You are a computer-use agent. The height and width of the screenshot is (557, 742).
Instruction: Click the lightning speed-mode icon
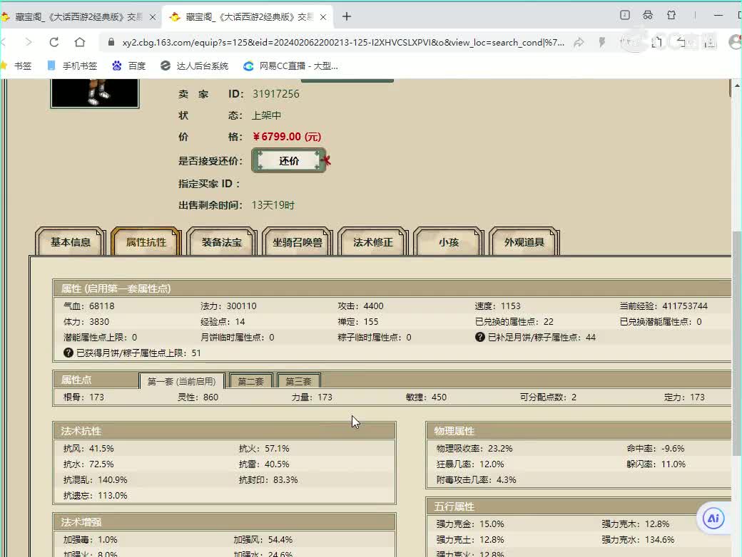tap(602, 43)
